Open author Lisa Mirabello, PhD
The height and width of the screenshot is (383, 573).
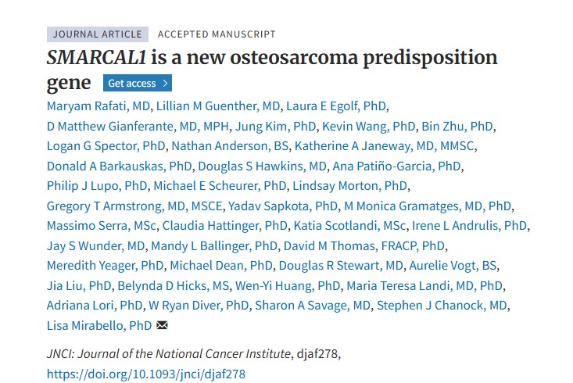click(x=99, y=325)
